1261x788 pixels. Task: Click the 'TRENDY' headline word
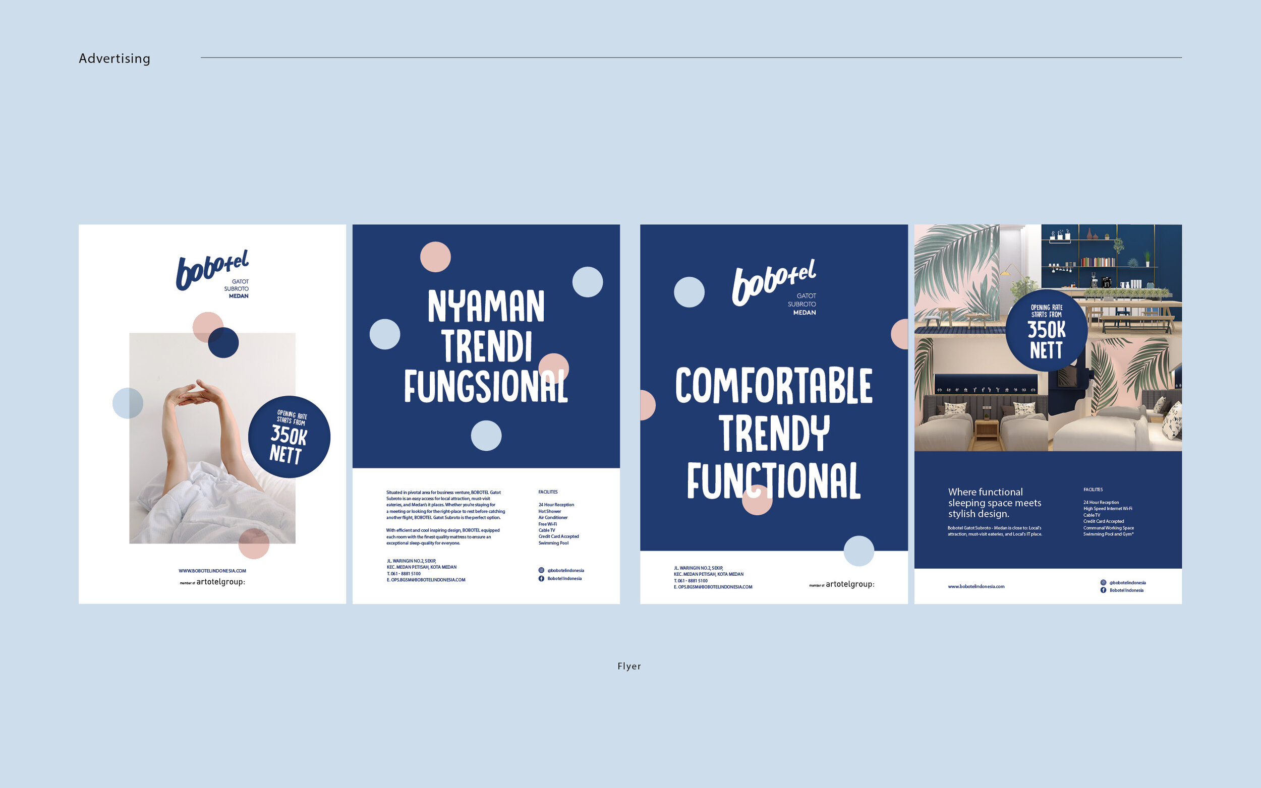point(774,433)
